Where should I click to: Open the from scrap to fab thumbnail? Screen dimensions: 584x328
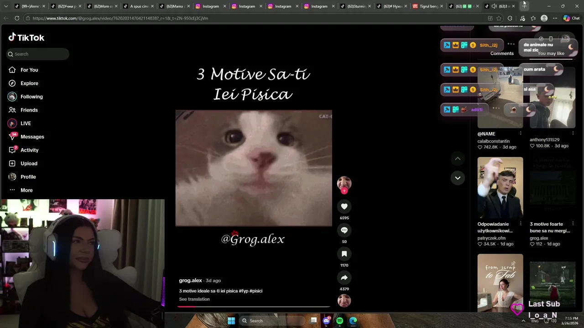tap(500, 283)
